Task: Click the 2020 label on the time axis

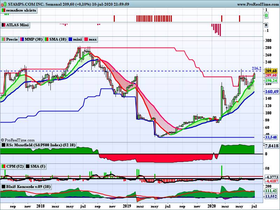Action: (212, 206)
